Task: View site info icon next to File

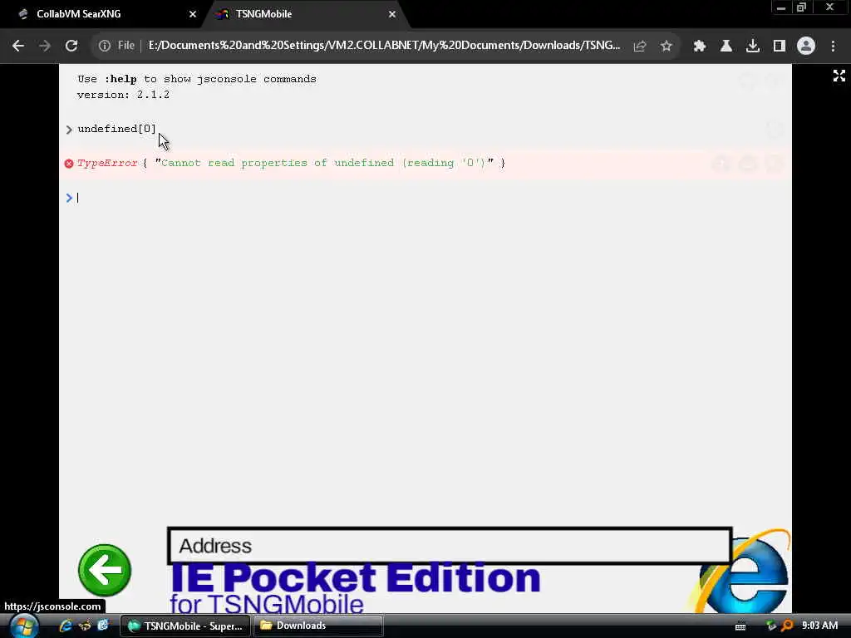Action: 104,47
